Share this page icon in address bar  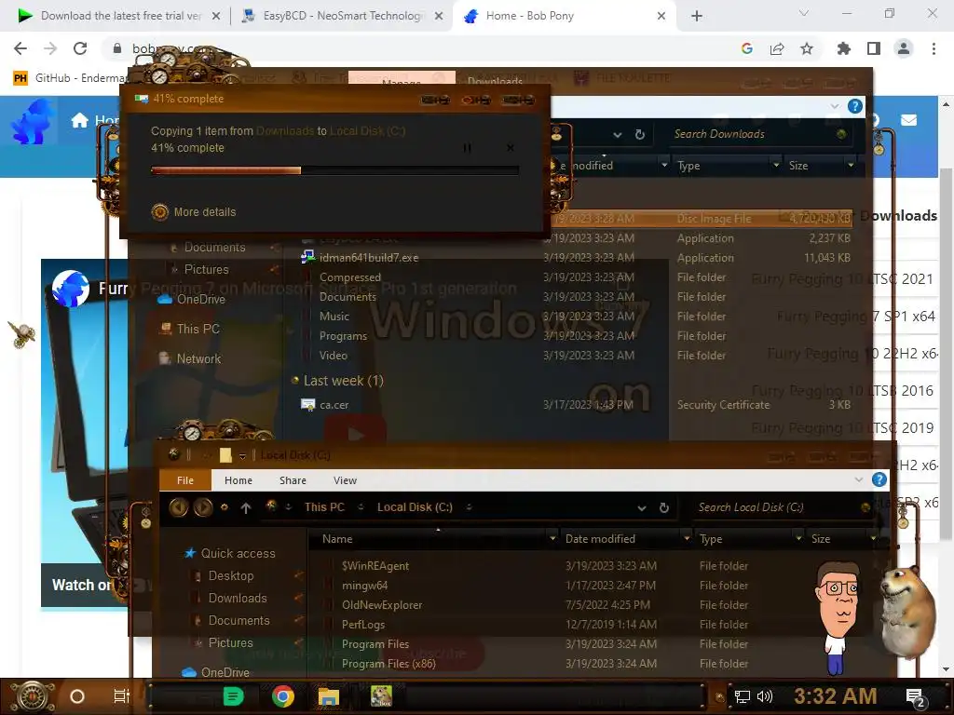click(777, 48)
